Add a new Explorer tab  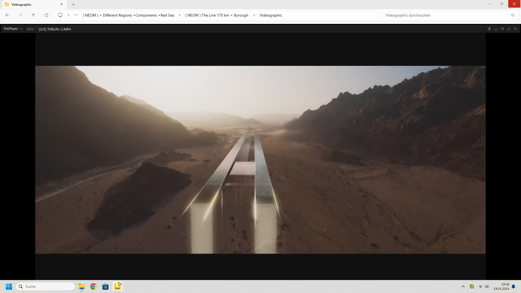(73, 4)
